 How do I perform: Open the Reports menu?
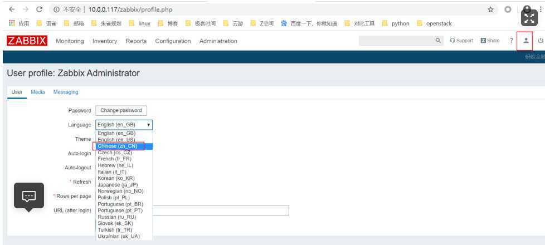[136, 41]
